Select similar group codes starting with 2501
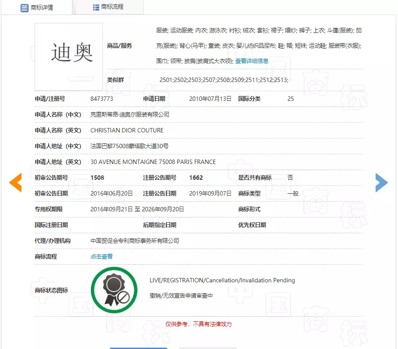The image size is (398, 349). click(x=224, y=80)
